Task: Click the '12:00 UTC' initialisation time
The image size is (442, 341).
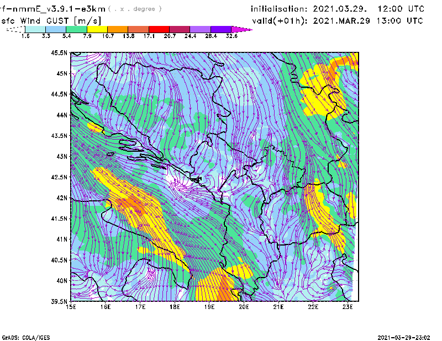Action: pyautogui.click(x=401, y=9)
